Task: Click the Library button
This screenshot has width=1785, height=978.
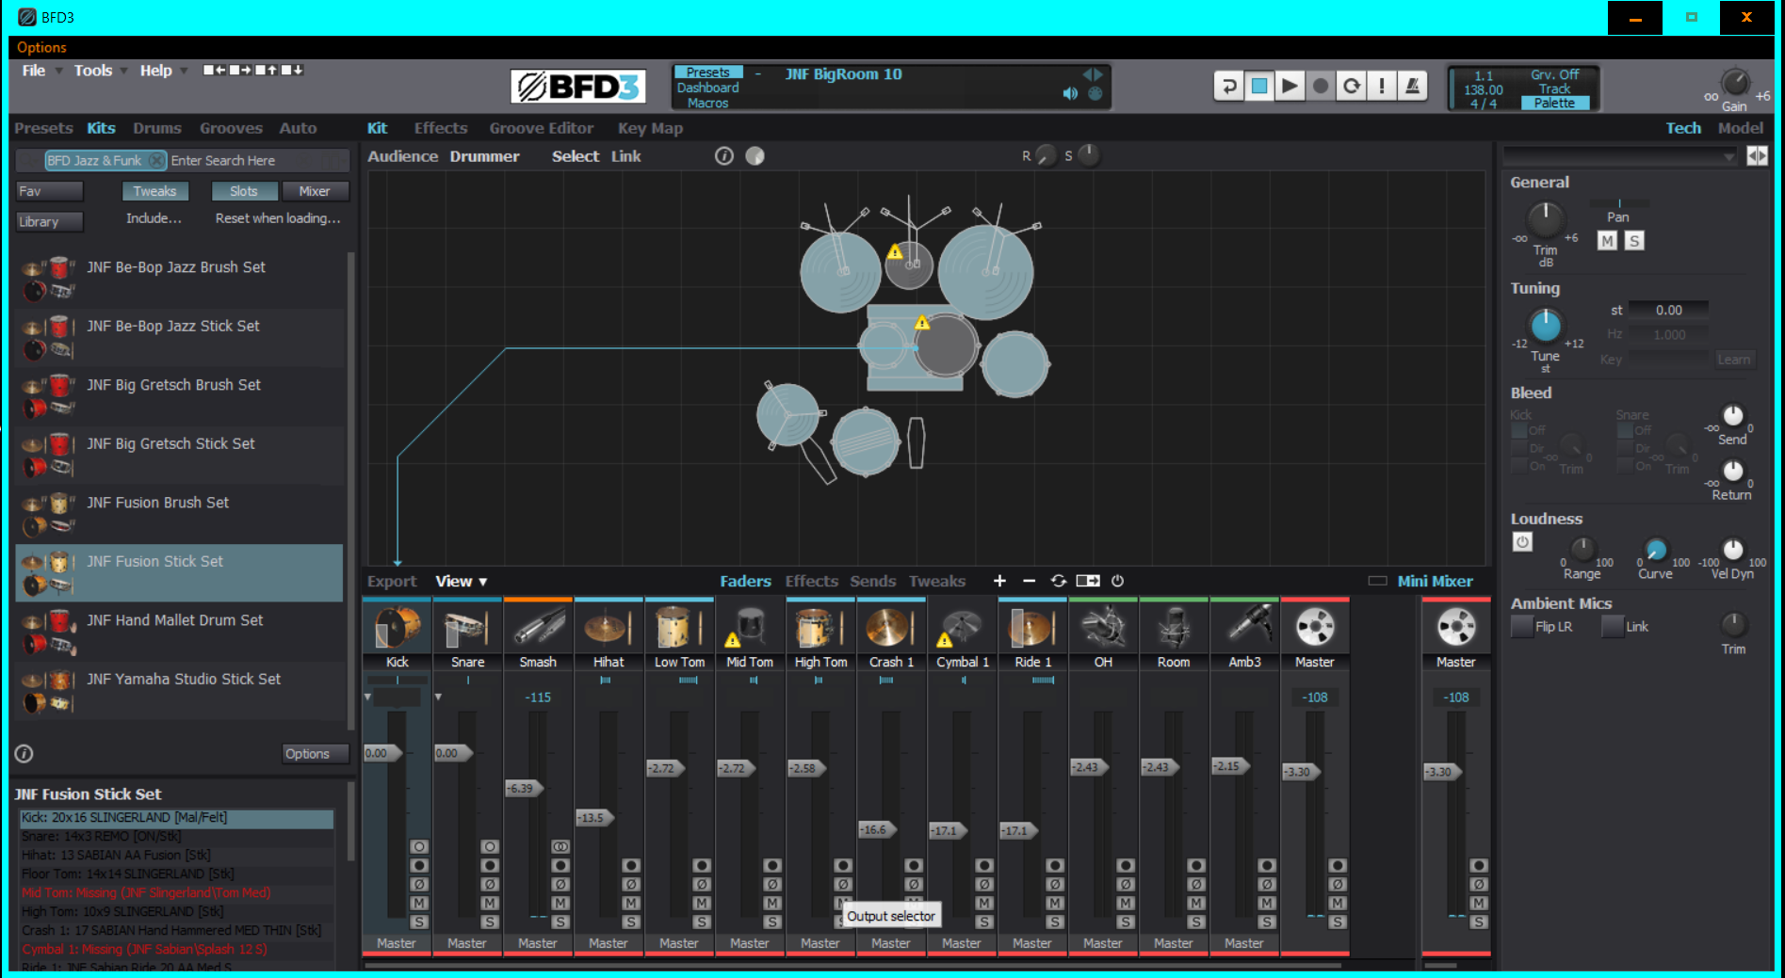Action: [49, 222]
